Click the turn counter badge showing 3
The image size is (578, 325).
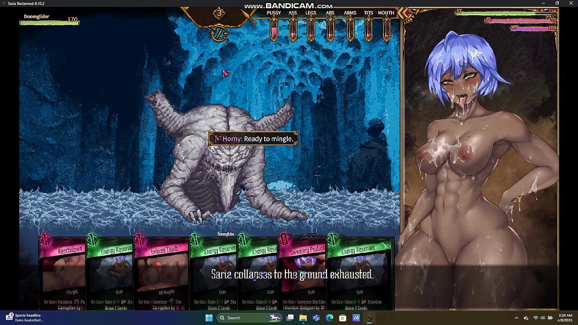tap(219, 13)
